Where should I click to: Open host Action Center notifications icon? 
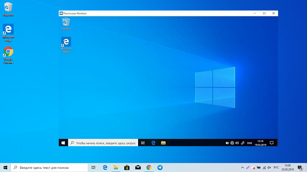[x=300, y=168]
